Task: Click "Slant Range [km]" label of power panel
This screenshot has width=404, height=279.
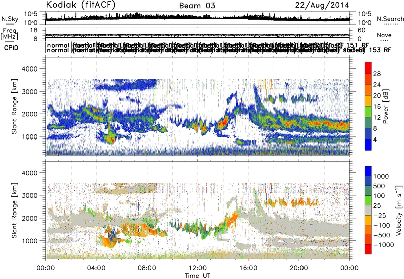Action: pyautogui.click(x=14, y=106)
